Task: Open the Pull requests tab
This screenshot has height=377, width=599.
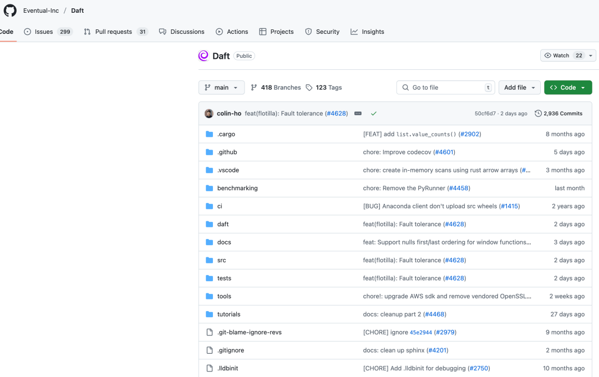Action: point(116,32)
